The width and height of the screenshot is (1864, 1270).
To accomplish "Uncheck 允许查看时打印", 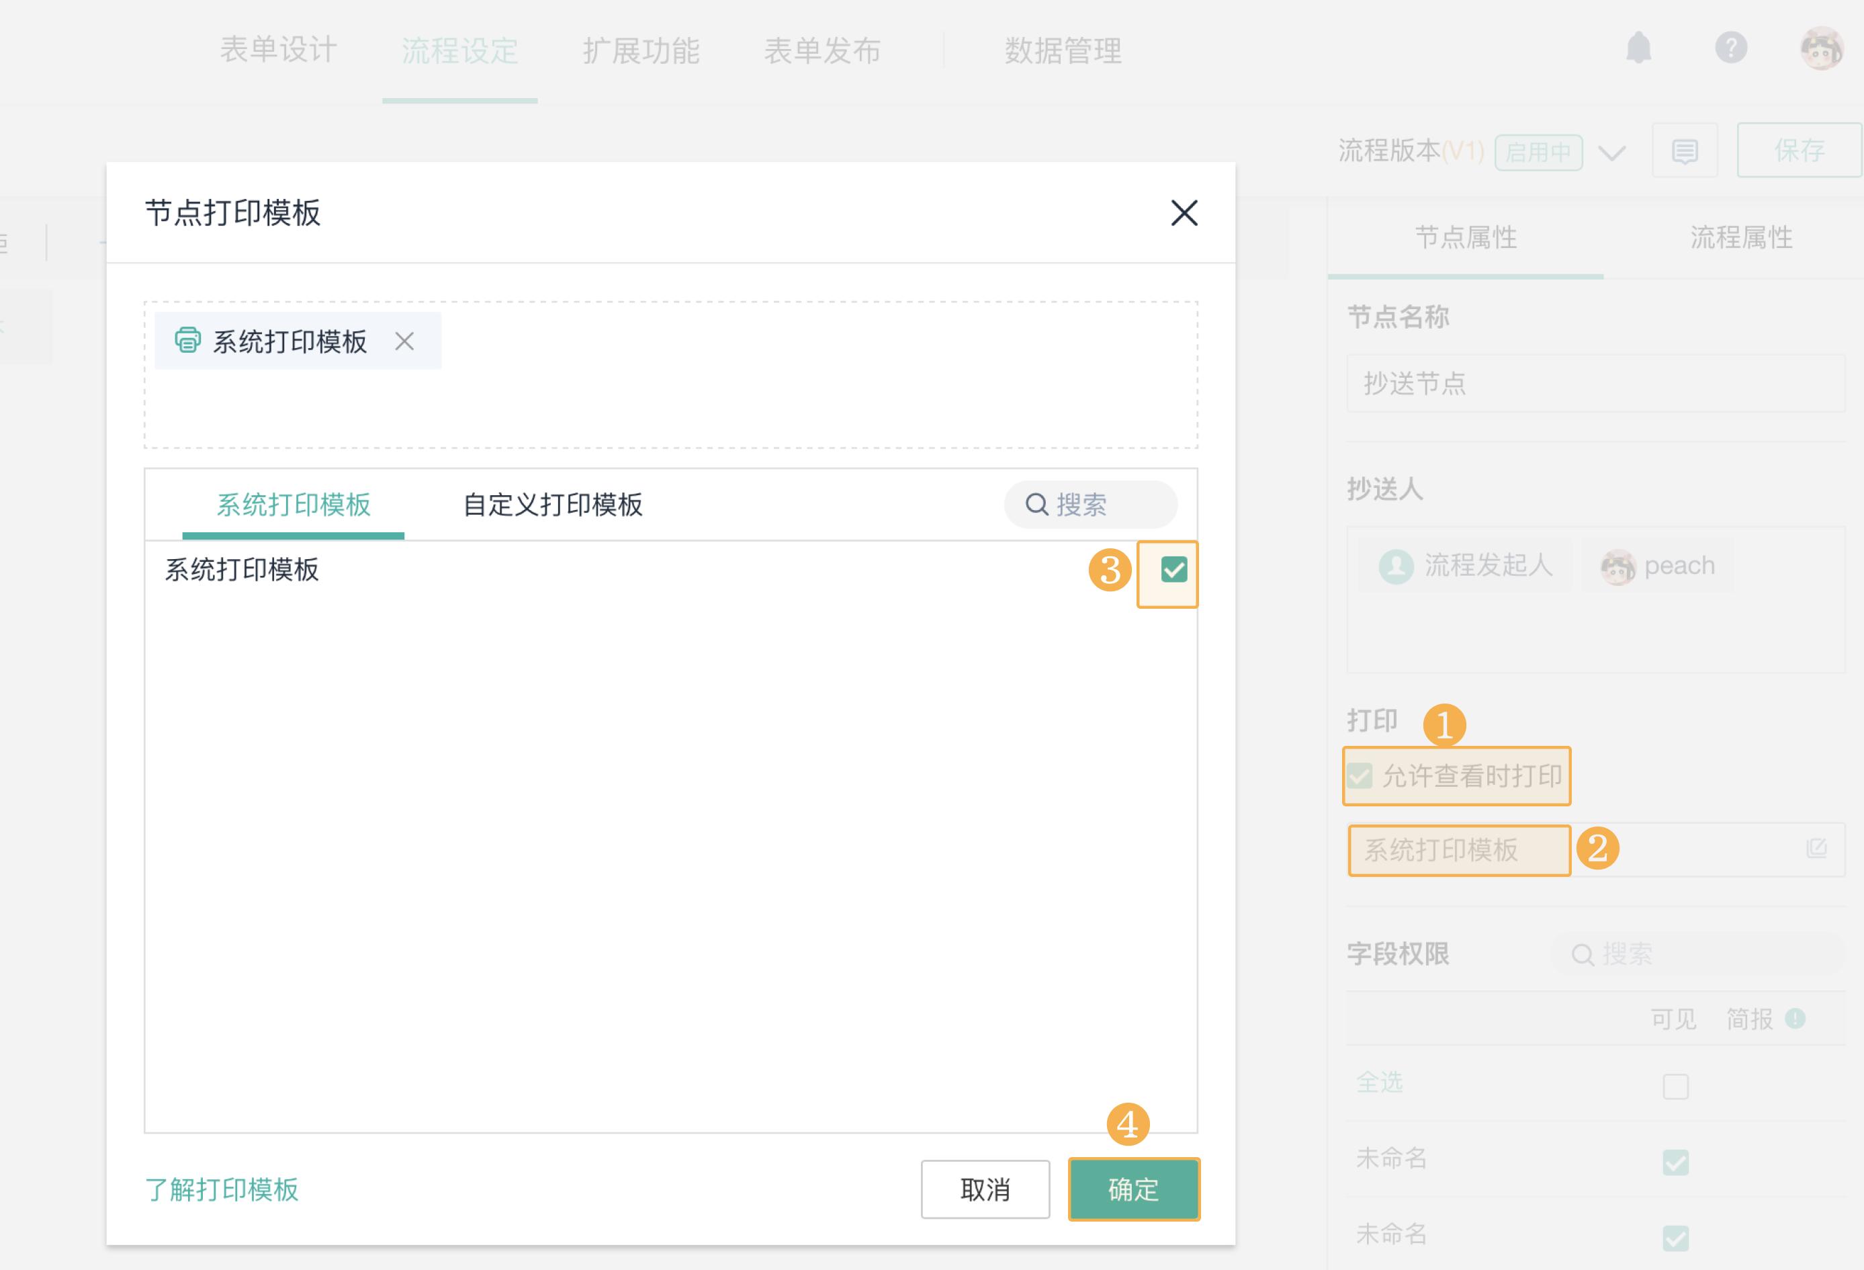I will click(x=1361, y=775).
